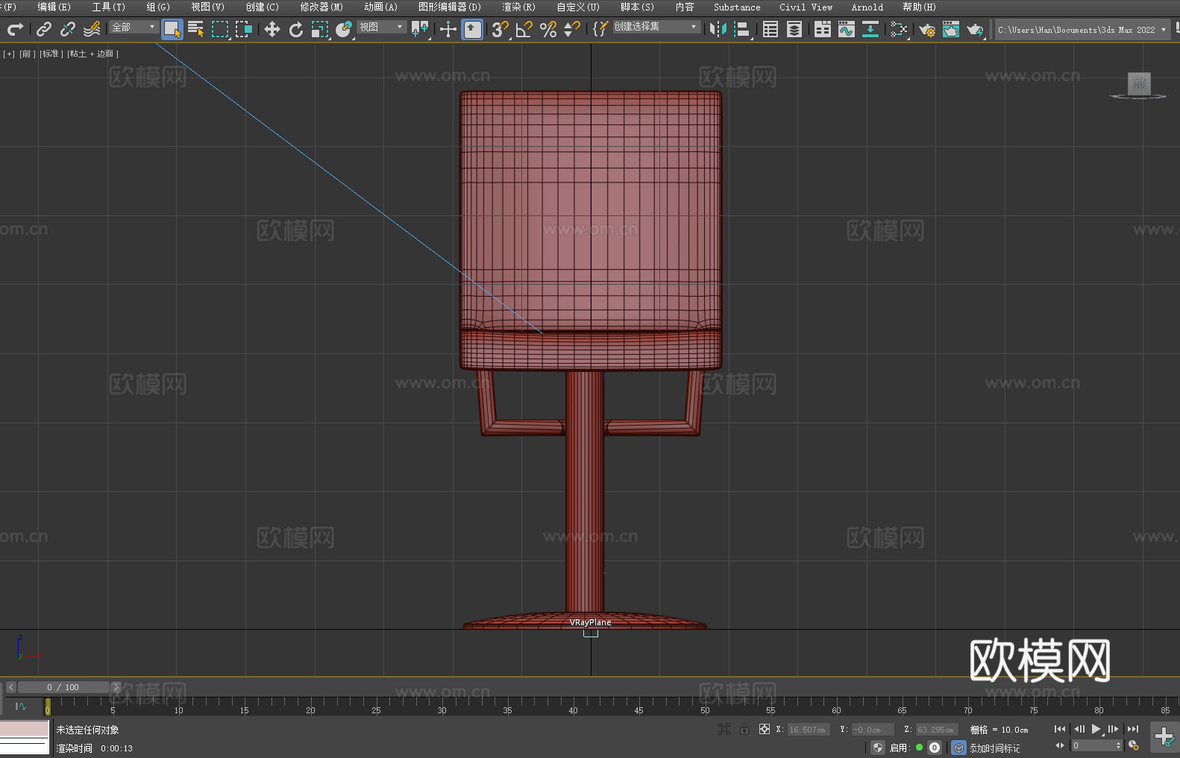Image resolution: width=1180 pixels, height=758 pixels.
Task: Step time slider back with left arrow
Action: click(x=11, y=687)
